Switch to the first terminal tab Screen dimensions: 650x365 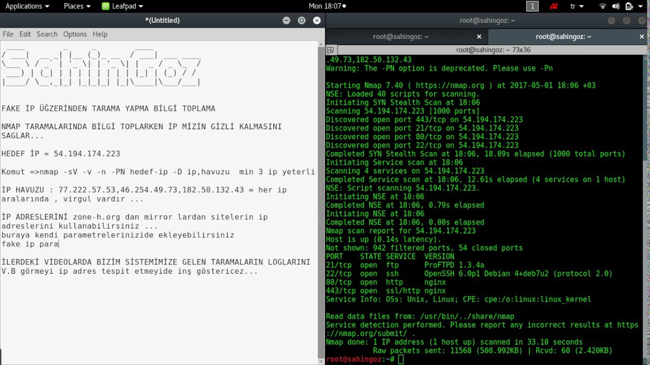pyautogui.click(x=401, y=36)
